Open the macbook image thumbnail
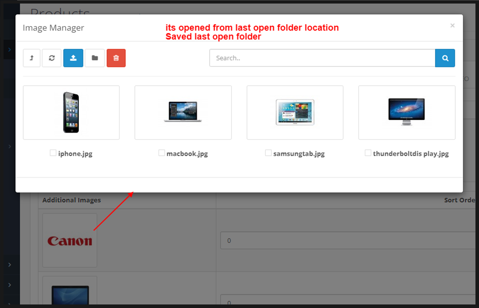Viewport: 479px width, 308px height. (x=183, y=112)
